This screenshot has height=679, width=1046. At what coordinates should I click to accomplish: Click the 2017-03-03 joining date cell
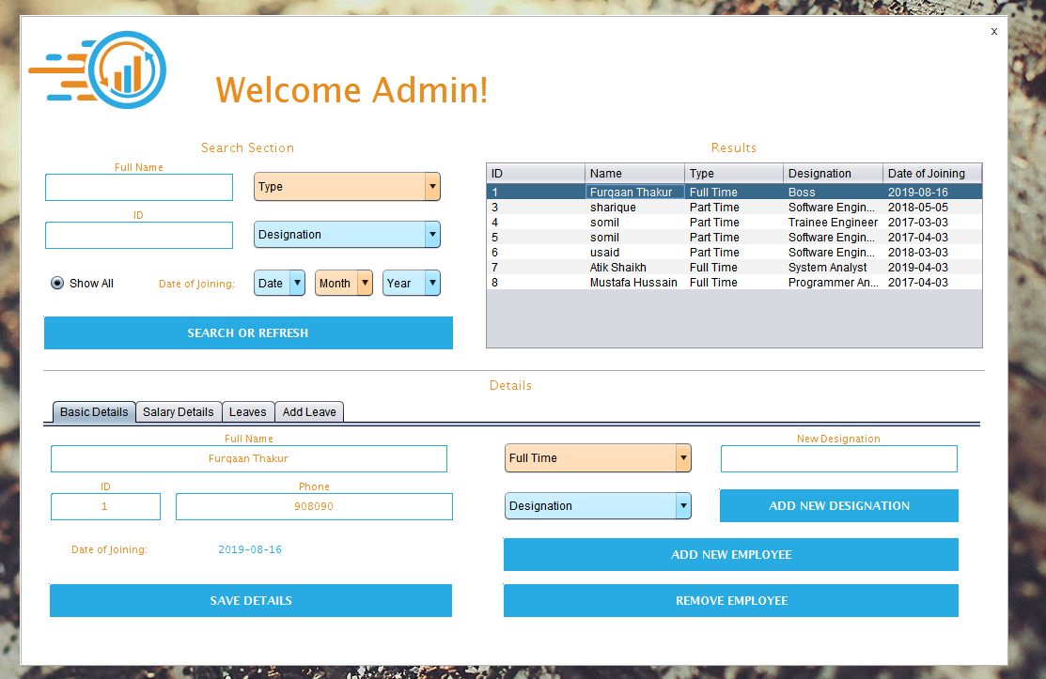click(x=932, y=223)
